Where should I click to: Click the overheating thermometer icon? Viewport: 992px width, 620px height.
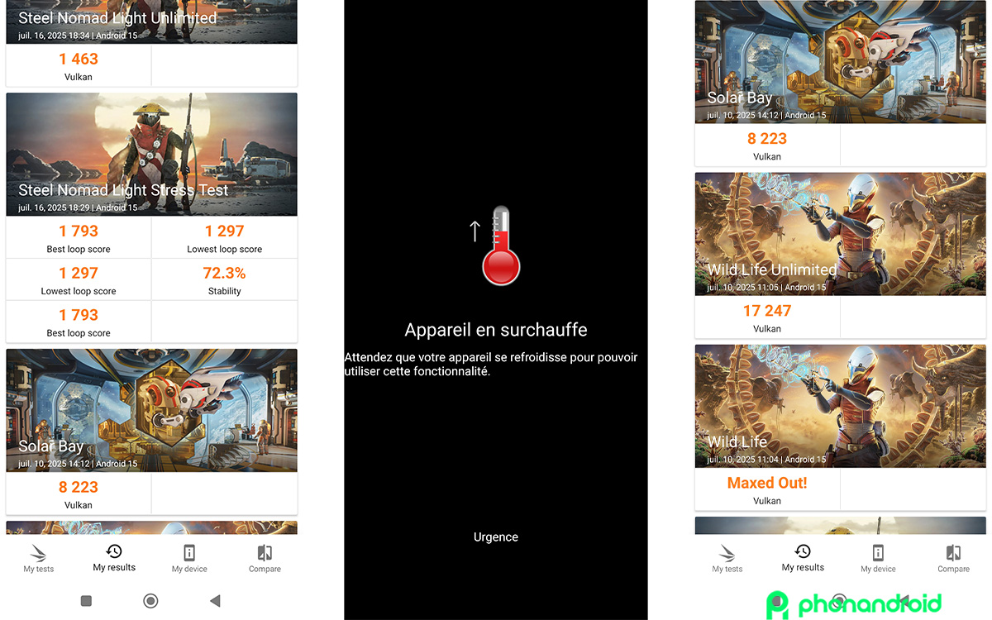click(501, 246)
